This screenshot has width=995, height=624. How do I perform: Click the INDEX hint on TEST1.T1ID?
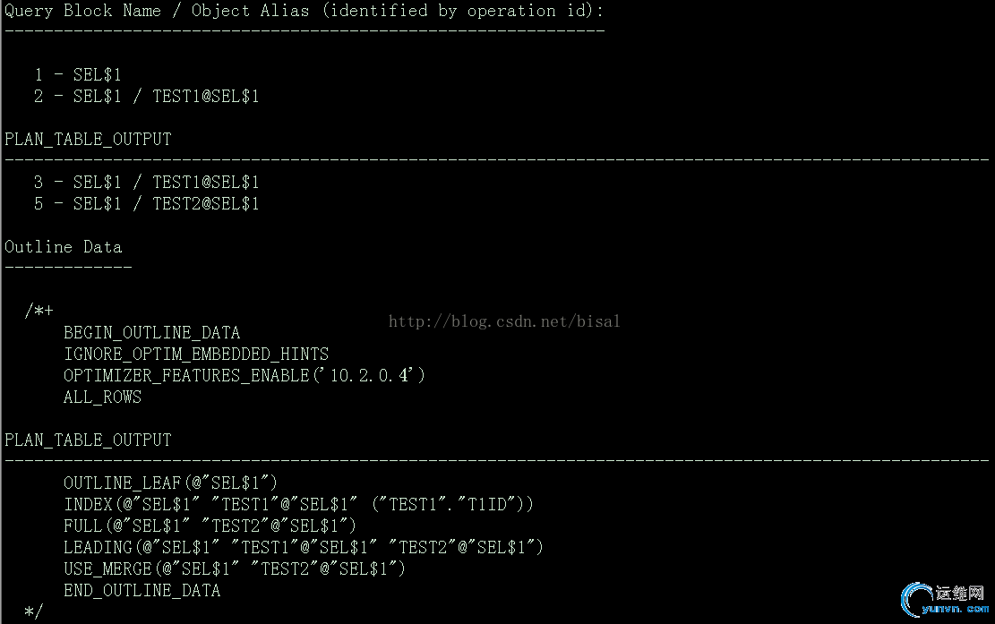298,505
